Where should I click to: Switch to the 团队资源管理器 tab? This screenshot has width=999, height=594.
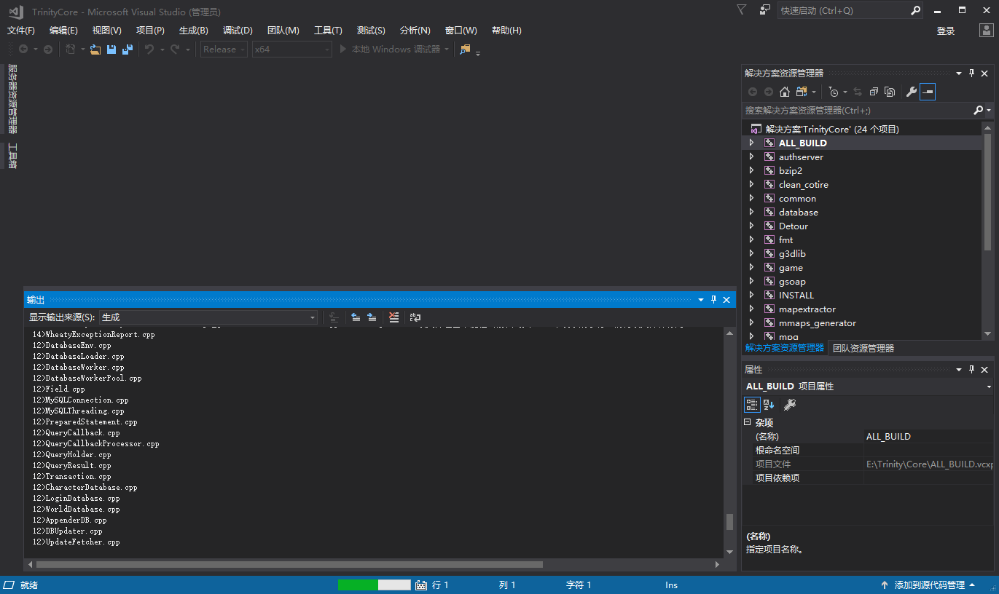(x=863, y=348)
